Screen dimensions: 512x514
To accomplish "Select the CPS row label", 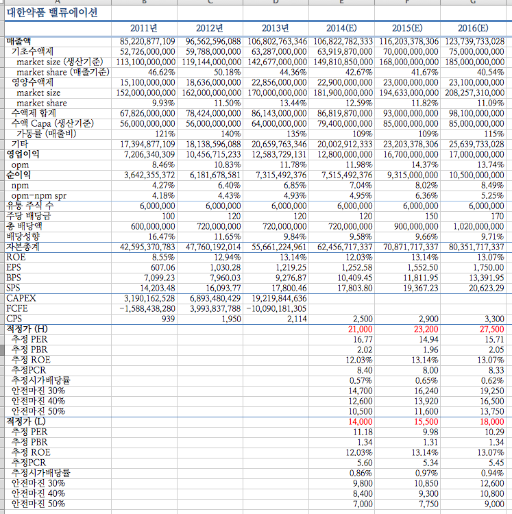I will pyautogui.click(x=14, y=319).
